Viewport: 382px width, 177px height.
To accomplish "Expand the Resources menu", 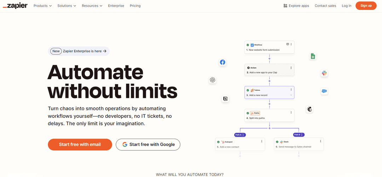I will pyautogui.click(x=92, y=6).
